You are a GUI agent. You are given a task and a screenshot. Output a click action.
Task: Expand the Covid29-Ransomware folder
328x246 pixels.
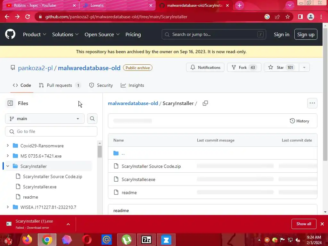[8, 146]
